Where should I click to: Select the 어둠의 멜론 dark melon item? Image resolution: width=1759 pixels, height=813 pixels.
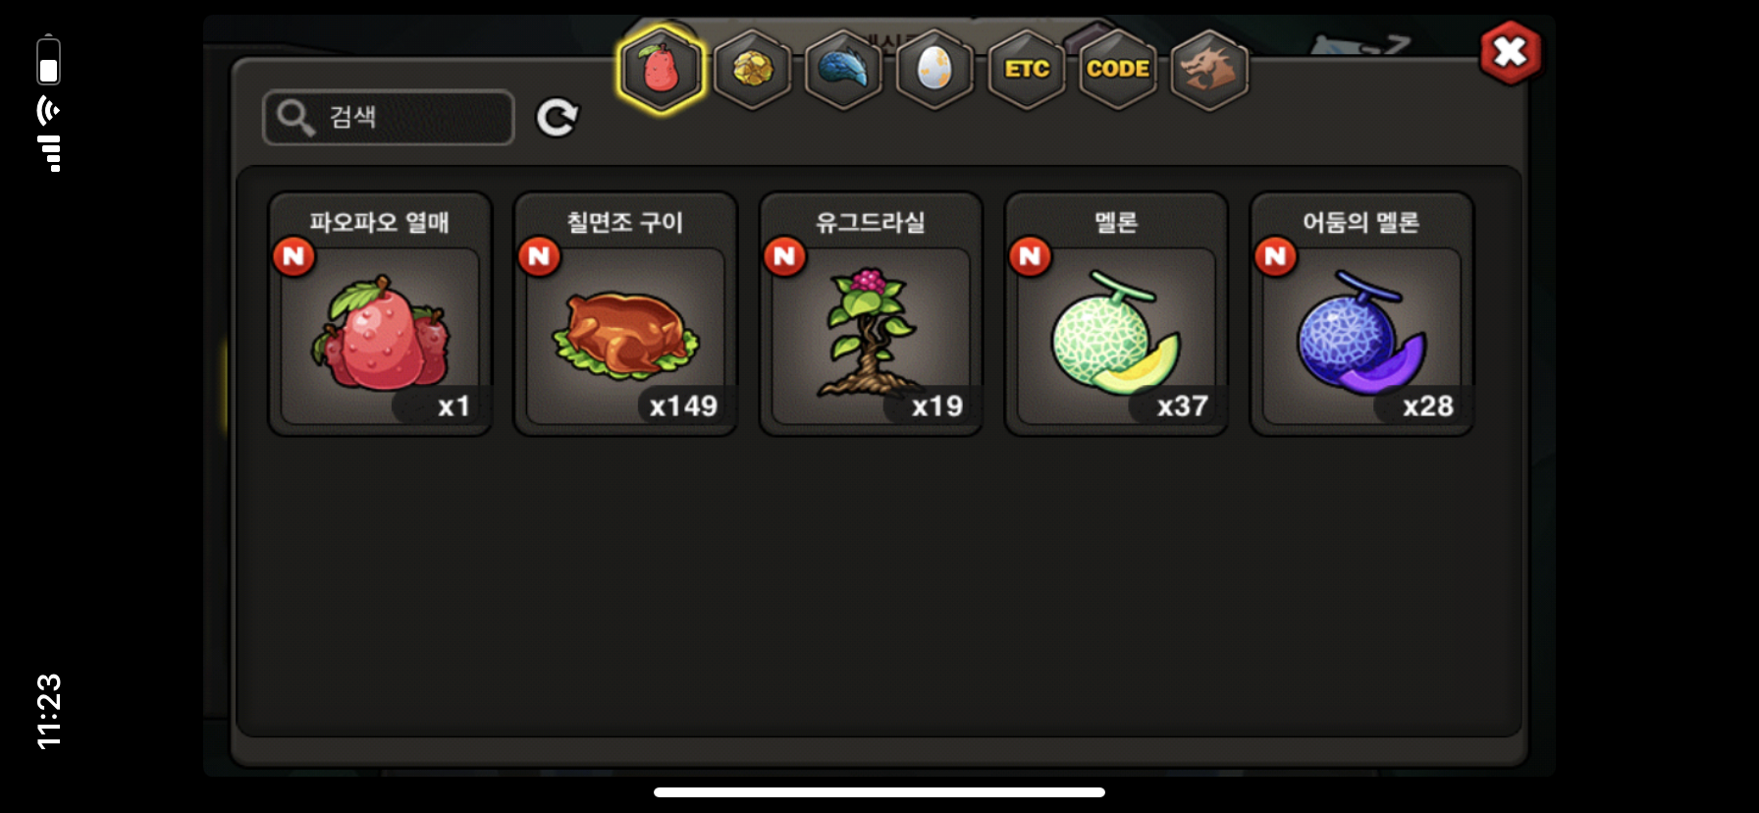coord(1361,314)
